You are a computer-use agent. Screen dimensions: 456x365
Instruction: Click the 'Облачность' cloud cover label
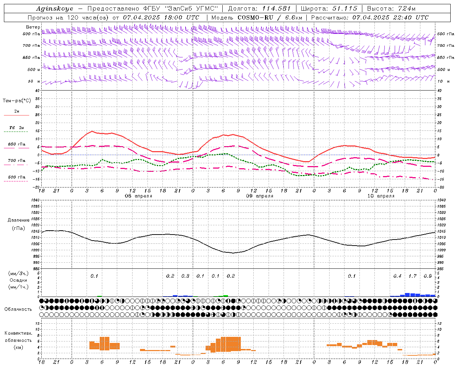pyautogui.click(x=18, y=309)
